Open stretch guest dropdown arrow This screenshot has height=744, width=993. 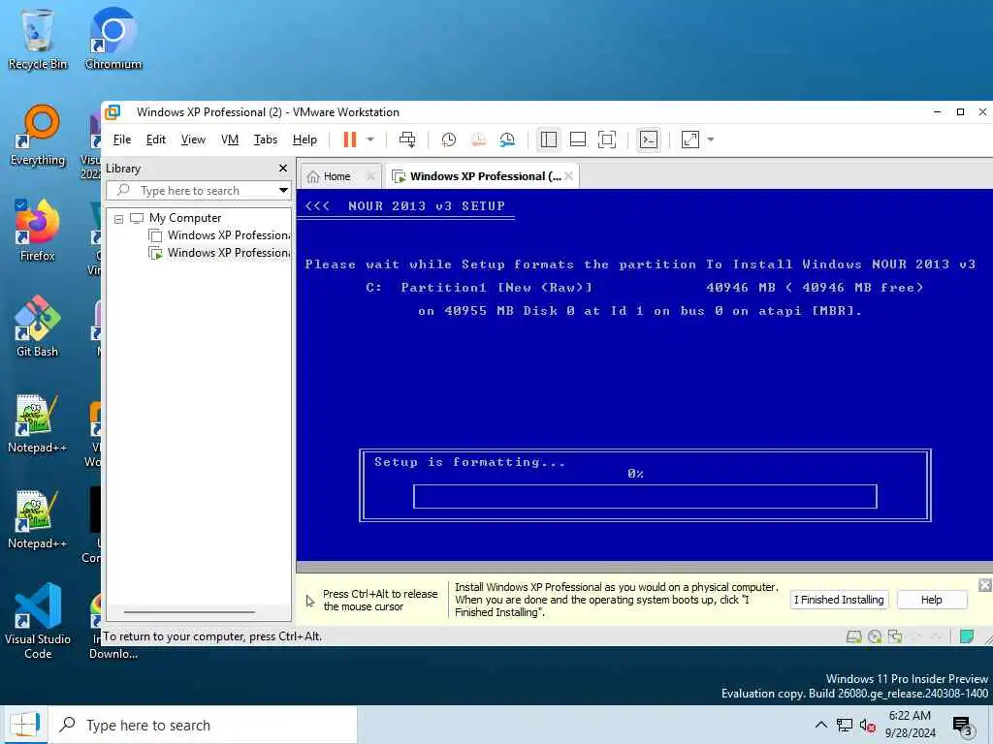711,139
